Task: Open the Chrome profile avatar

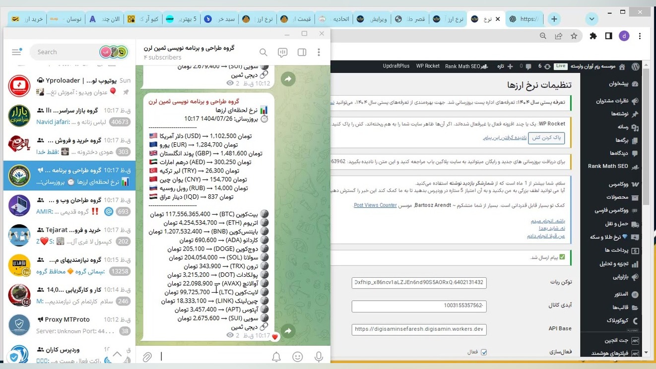Action: (x=624, y=36)
